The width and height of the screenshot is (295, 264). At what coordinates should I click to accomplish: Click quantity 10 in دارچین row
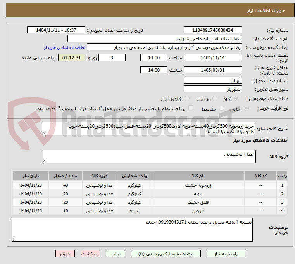point(66,211)
